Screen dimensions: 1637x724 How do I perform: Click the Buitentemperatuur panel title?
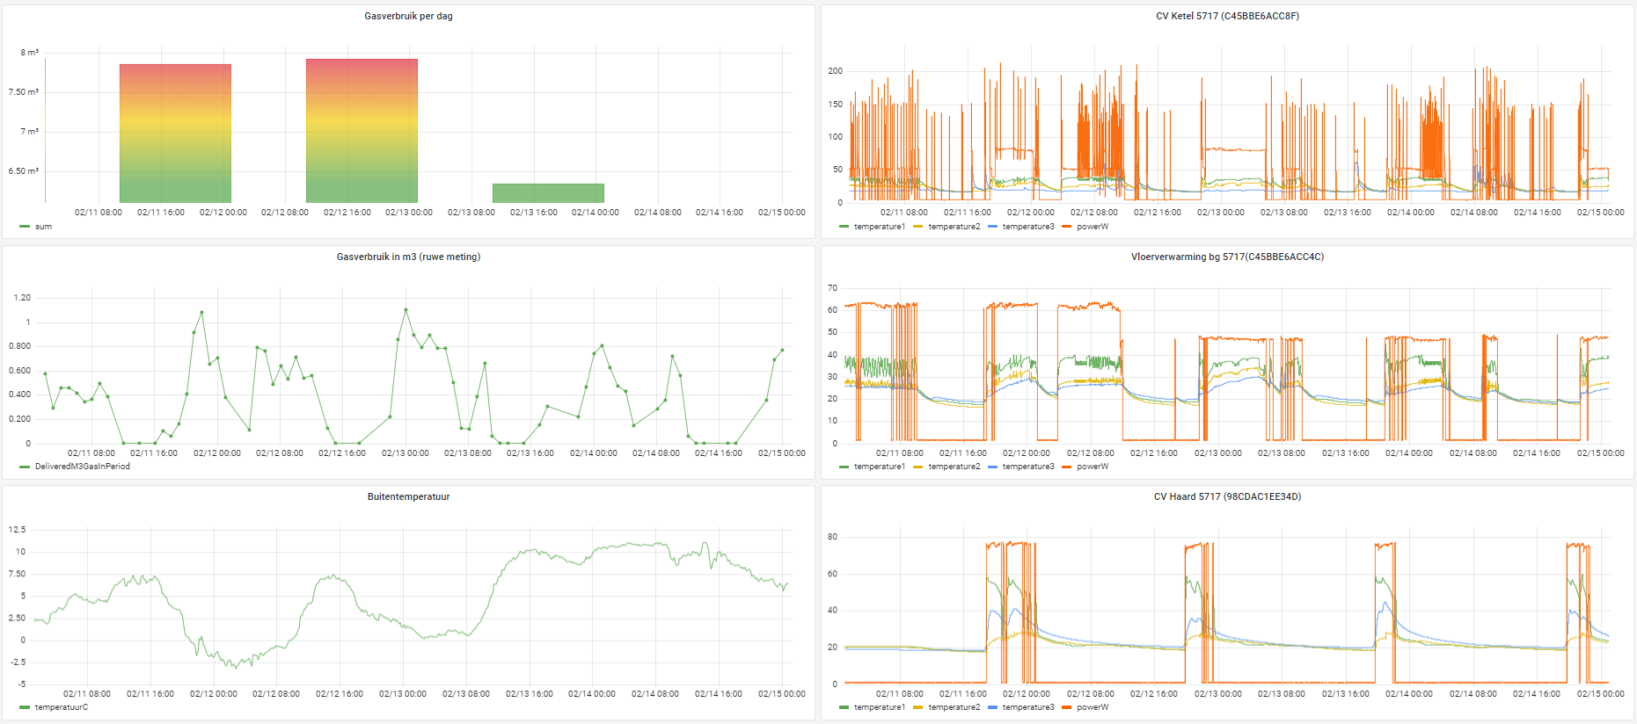408,496
